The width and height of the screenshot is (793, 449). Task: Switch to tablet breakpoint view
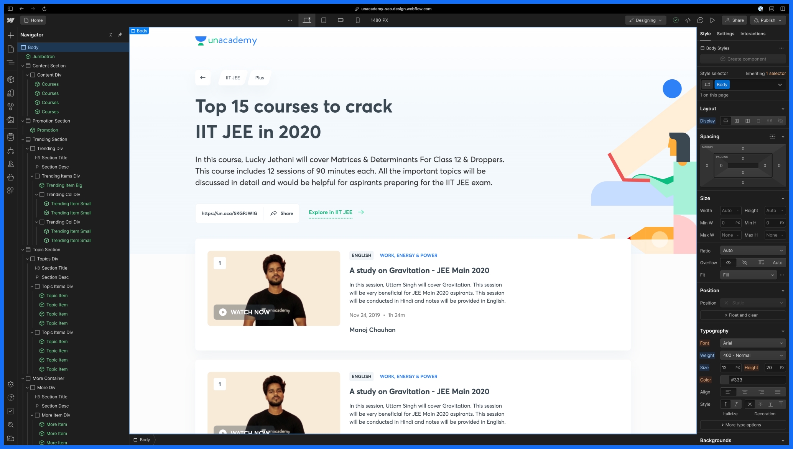pyautogui.click(x=324, y=20)
